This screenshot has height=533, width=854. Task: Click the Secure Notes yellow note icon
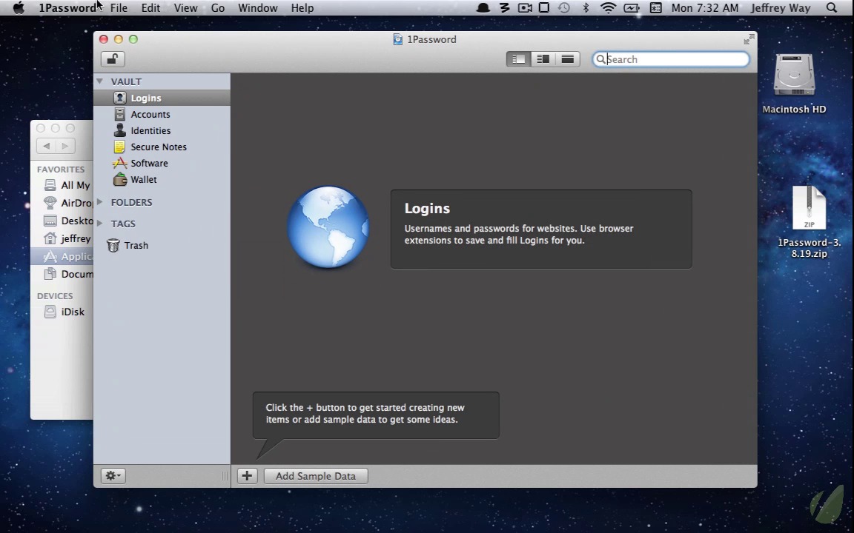tap(120, 147)
